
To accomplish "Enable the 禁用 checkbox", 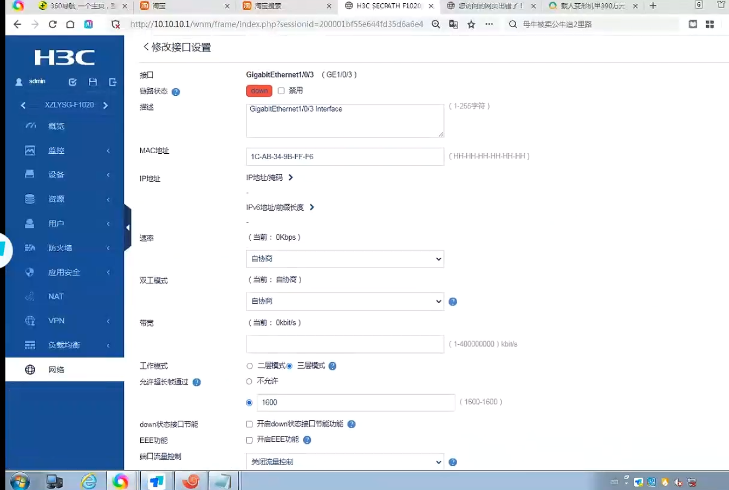I will (281, 90).
